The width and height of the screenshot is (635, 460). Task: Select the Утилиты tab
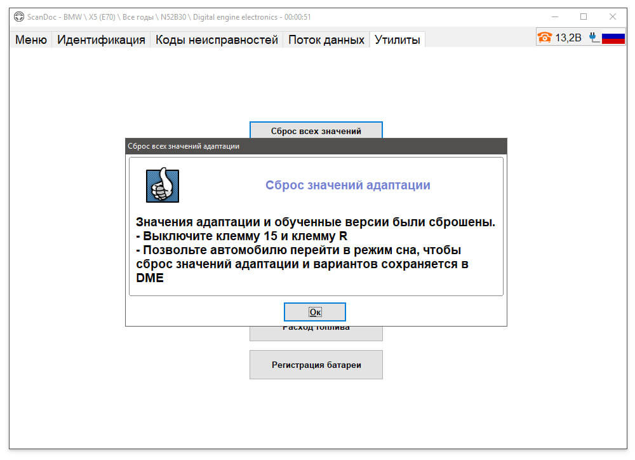pyautogui.click(x=398, y=40)
